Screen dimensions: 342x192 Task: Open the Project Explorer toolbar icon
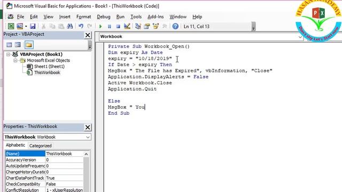(138, 26)
